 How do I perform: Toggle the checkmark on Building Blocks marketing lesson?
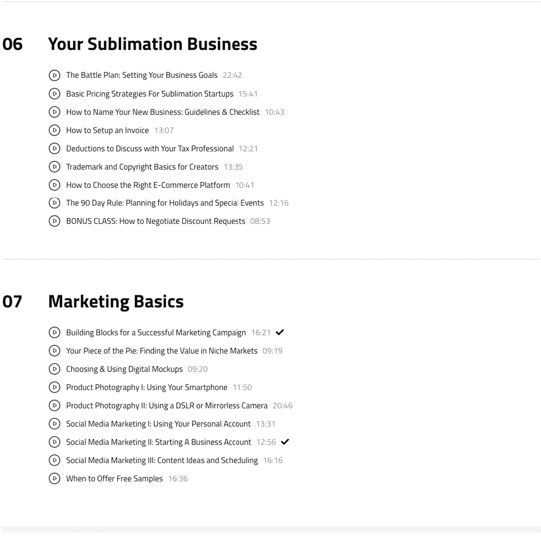[280, 332]
